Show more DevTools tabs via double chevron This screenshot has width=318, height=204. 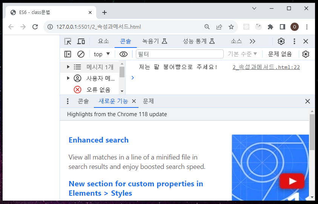coord(252,41)
